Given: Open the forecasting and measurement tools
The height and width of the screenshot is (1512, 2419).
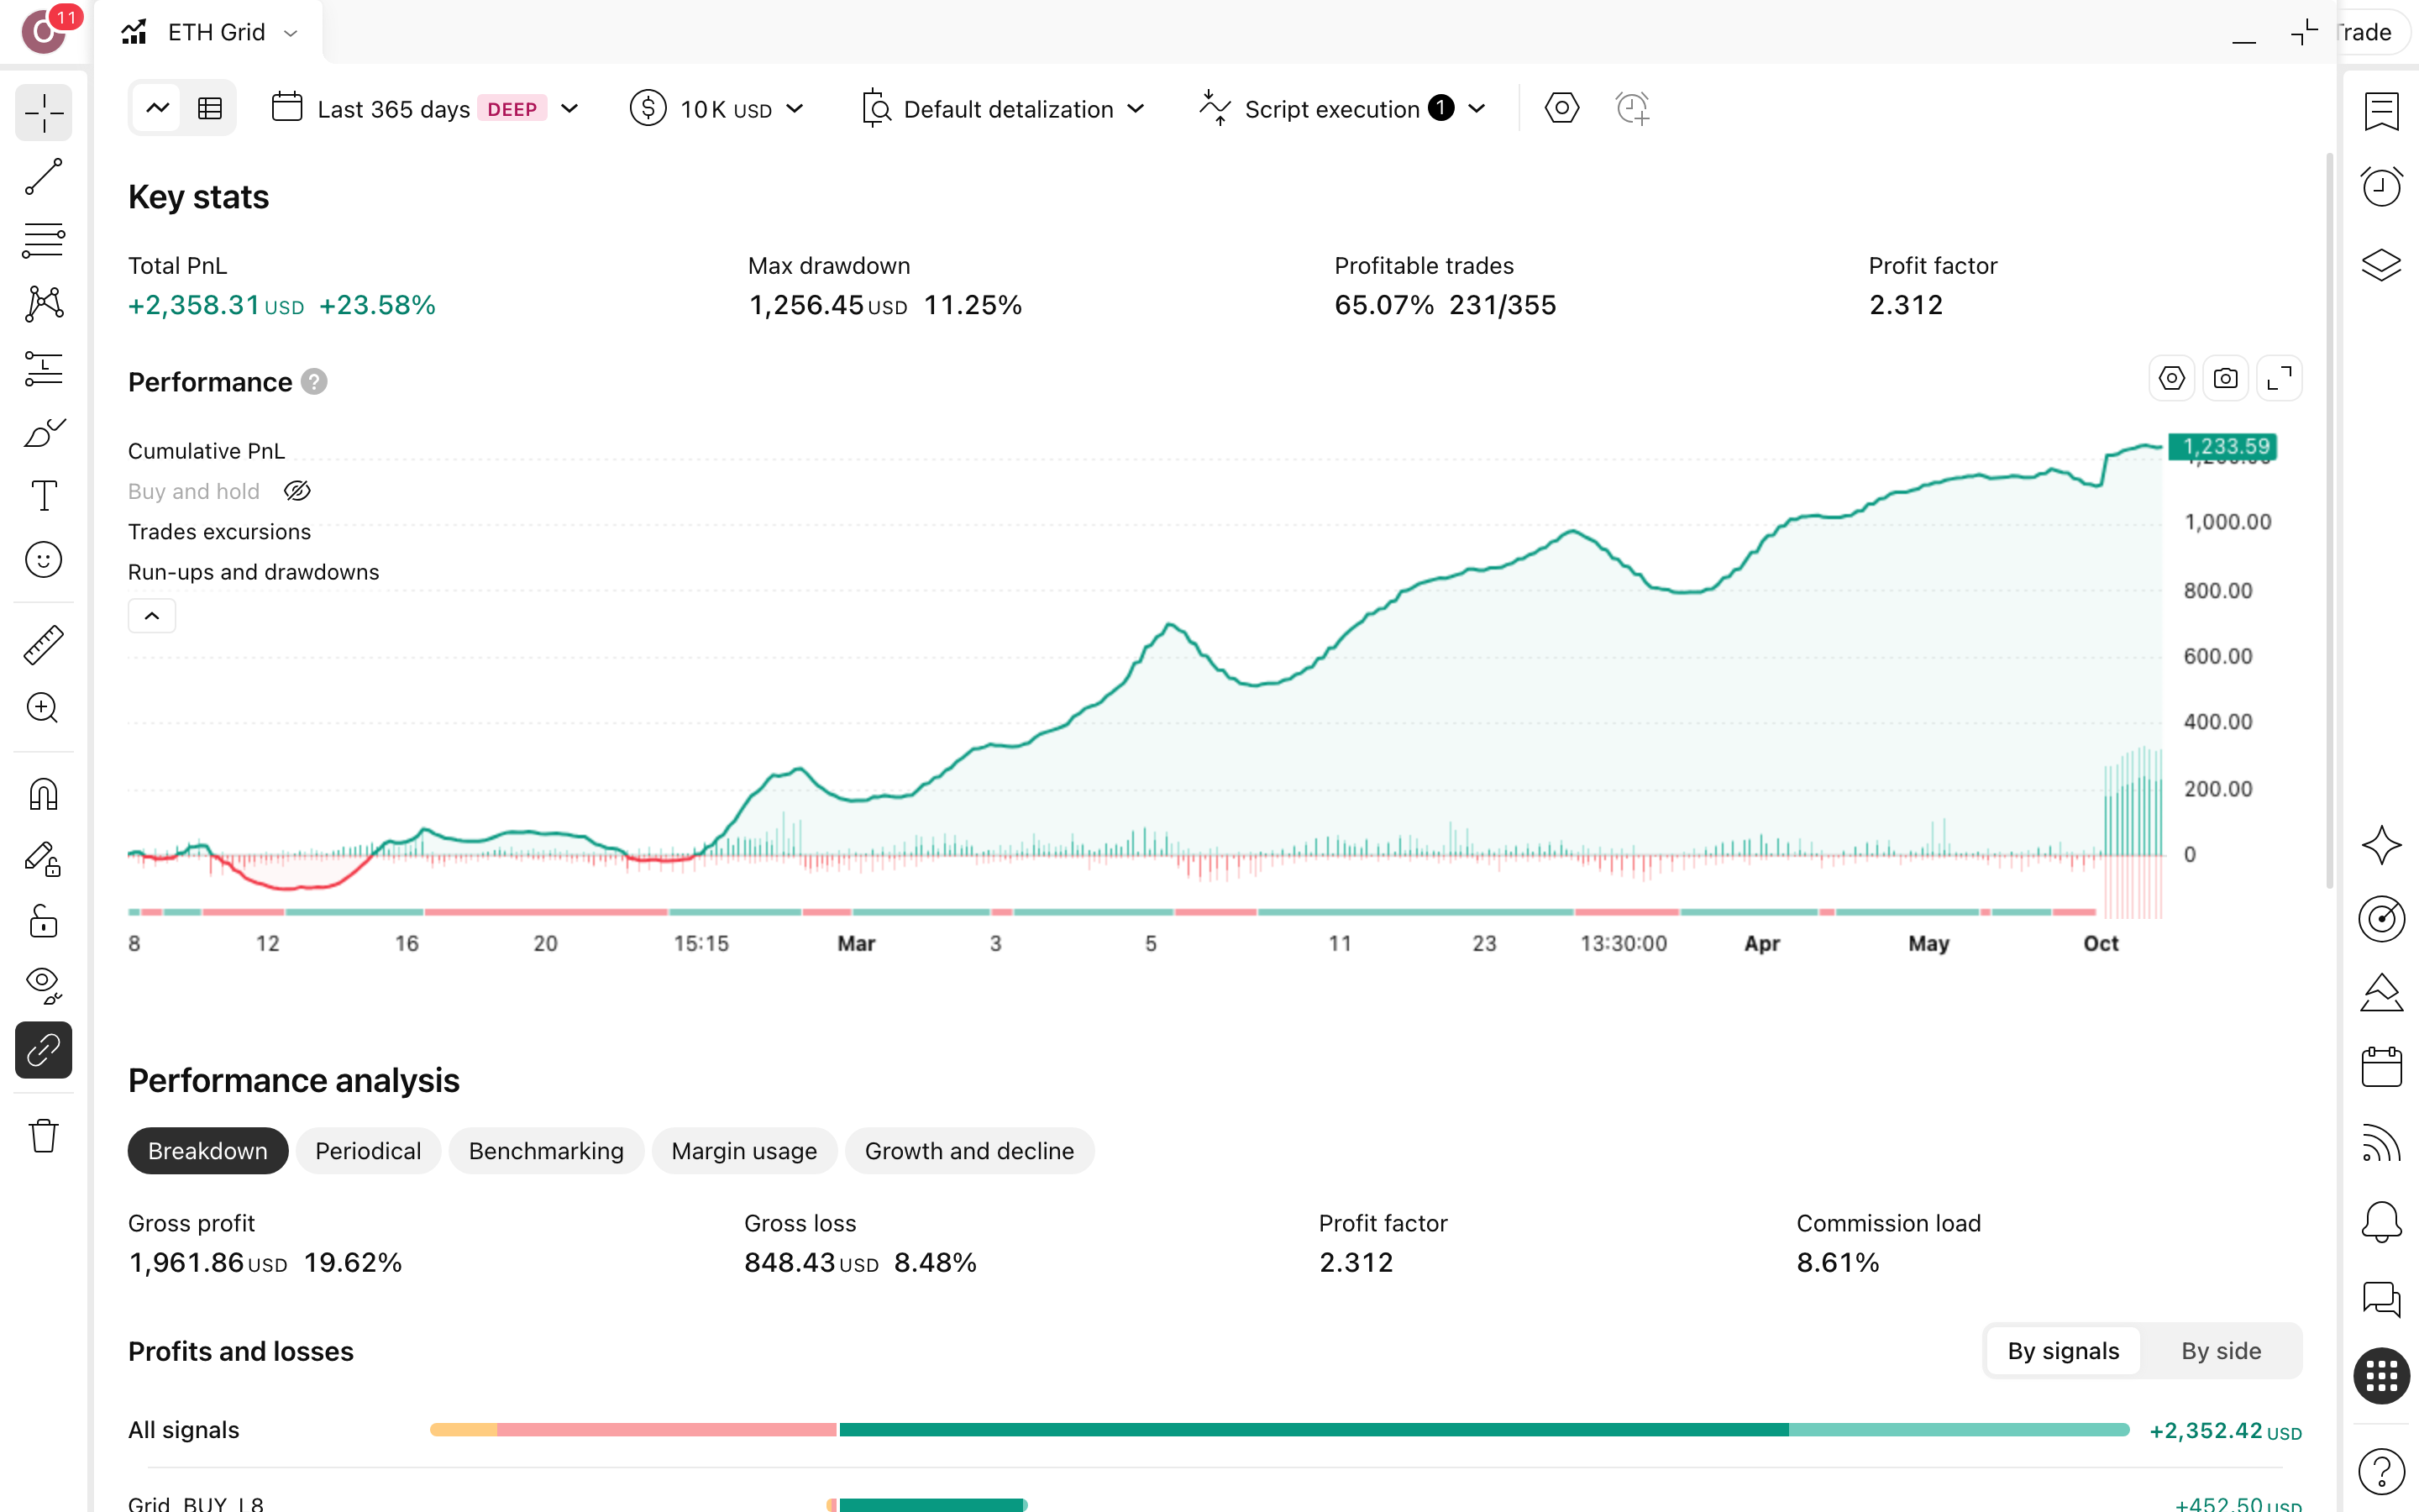Looking at the screenshot, I should coord(43,368).
